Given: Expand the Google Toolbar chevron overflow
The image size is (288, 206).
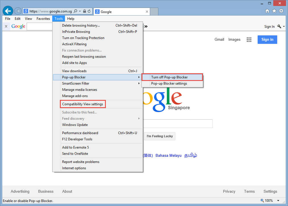Looking at the screenshot, I should point(146,26).
